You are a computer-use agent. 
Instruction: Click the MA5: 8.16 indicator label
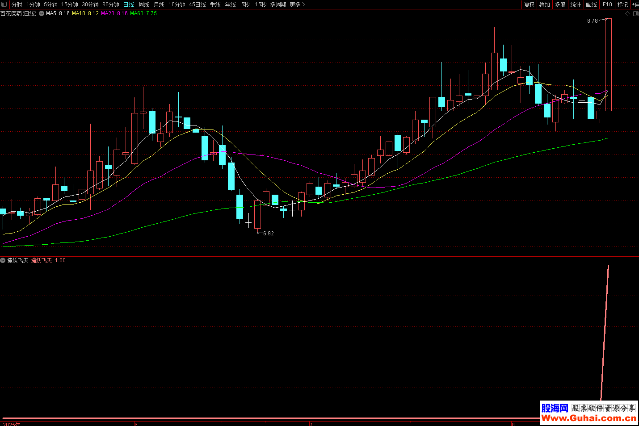click(58, 13)
